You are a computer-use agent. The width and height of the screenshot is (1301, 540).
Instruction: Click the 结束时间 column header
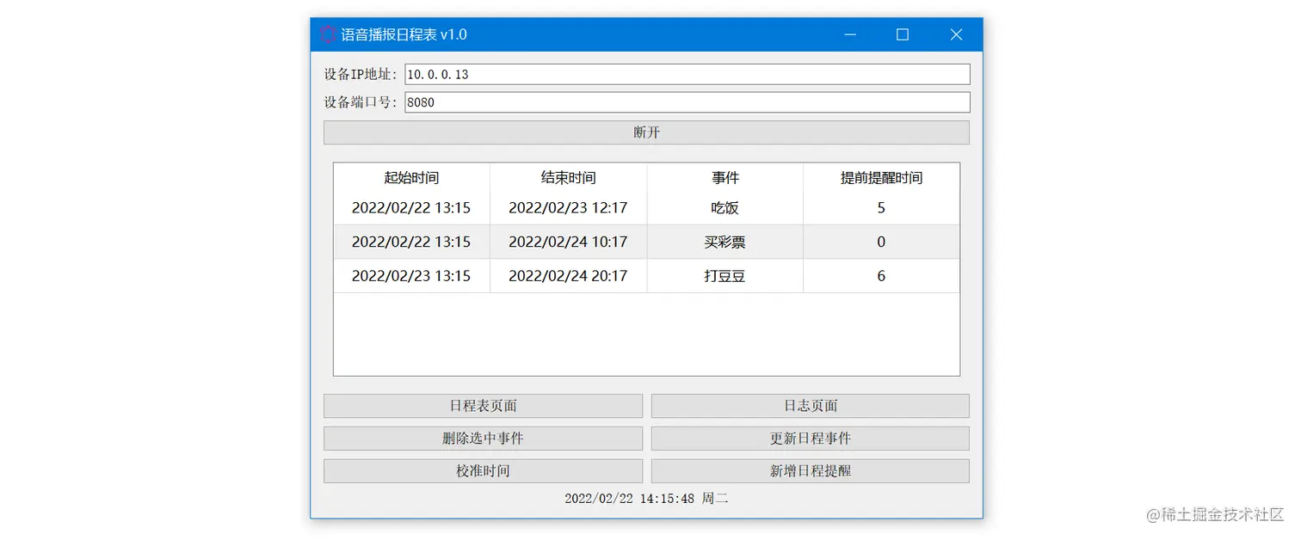[x=568, y=178]
